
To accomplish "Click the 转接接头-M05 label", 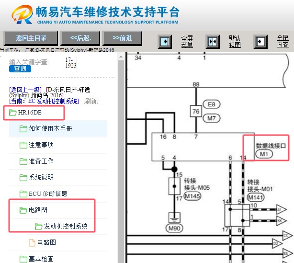I will [197, 184].
